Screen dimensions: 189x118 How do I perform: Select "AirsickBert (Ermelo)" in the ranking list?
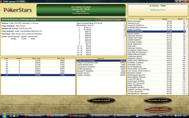point(157,42)
